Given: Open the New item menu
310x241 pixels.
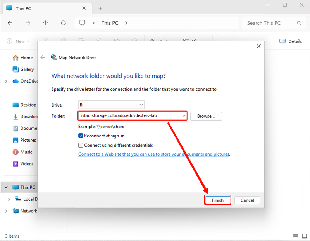Looking at the screenshot, I should coord(18,41).
